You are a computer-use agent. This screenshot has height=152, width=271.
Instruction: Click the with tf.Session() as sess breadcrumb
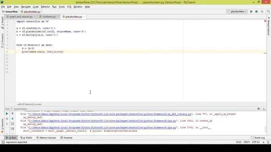click(29, 104)
